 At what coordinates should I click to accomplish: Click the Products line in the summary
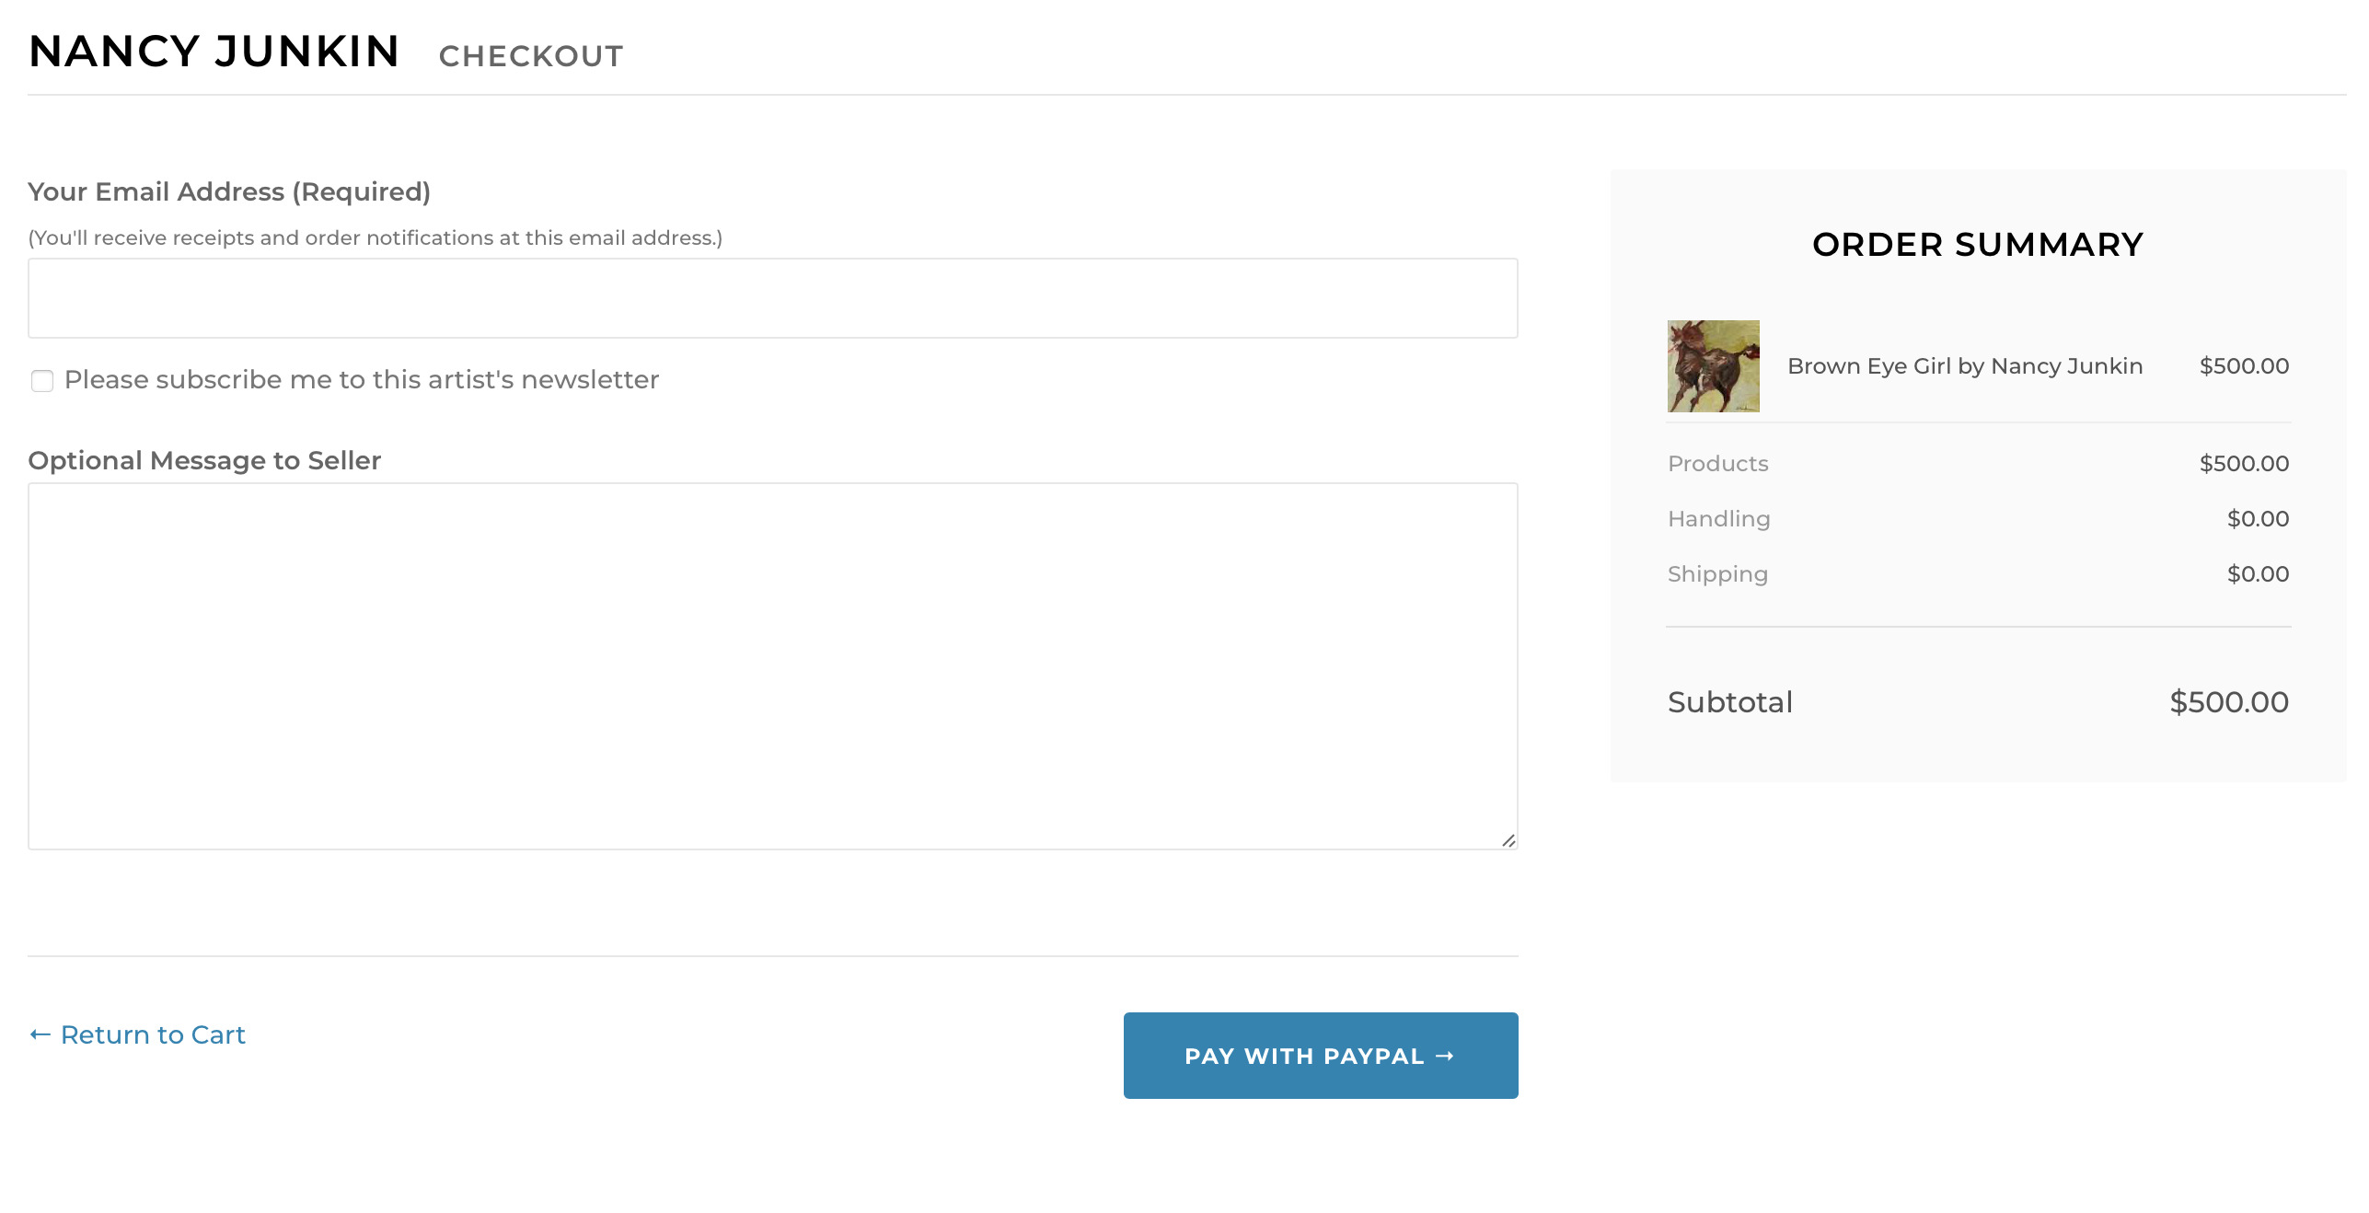coord(1717,463)
